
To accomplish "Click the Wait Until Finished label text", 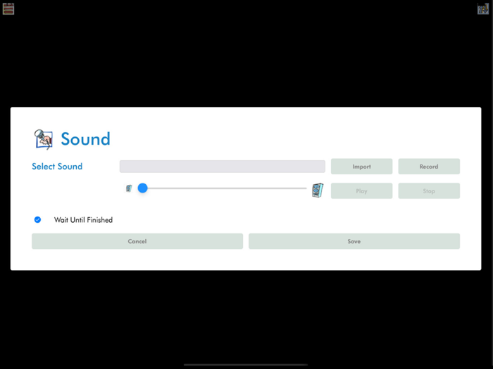I will [x=83, y=220].
